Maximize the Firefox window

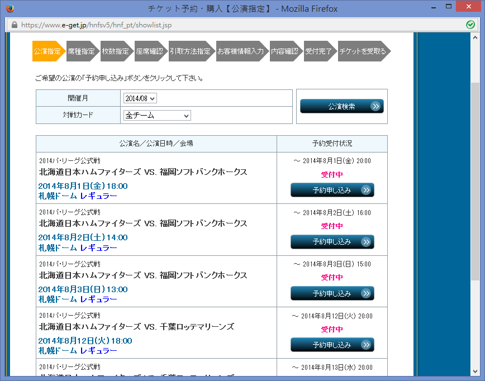coord(449,7)
